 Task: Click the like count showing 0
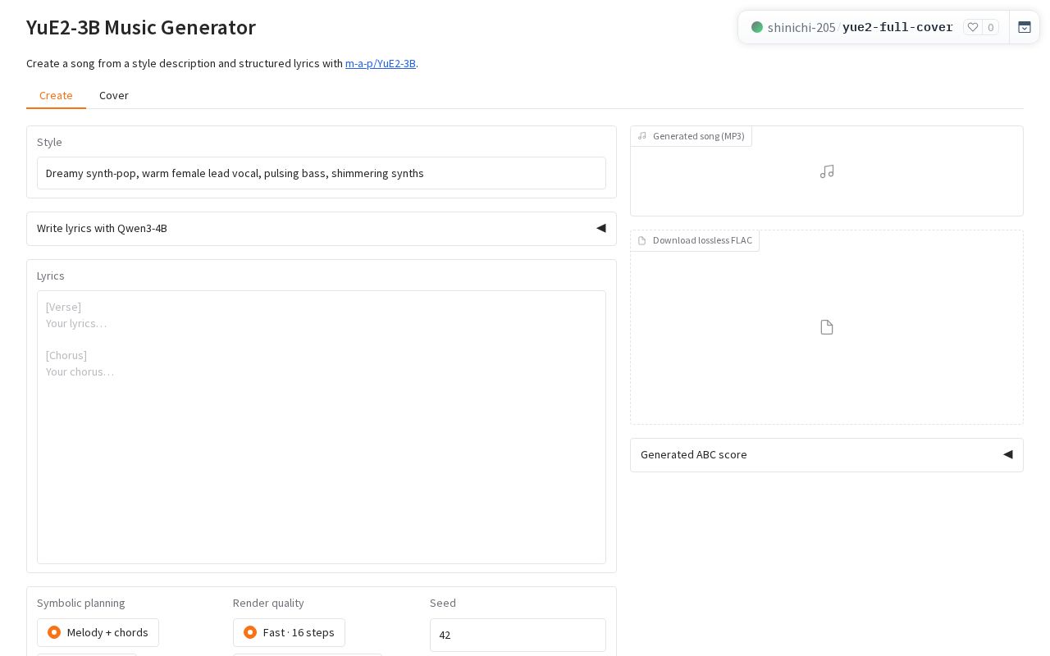pyautogui.click(x=991, y=27)
